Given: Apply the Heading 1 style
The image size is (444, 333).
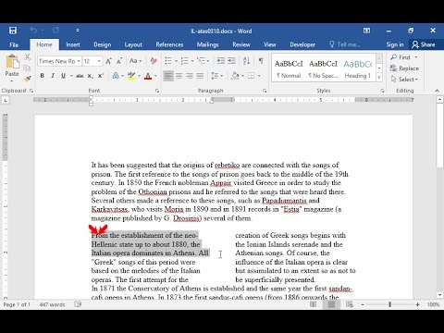Looking at the screenshot, I should [358, 68].
